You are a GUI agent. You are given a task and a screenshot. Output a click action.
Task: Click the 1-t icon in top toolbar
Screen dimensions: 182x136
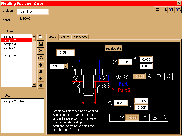pyautogui.click(x=164, y=9)
